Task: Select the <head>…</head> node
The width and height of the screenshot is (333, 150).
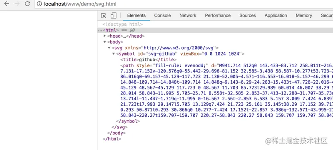Action: [x=126, y=36]
